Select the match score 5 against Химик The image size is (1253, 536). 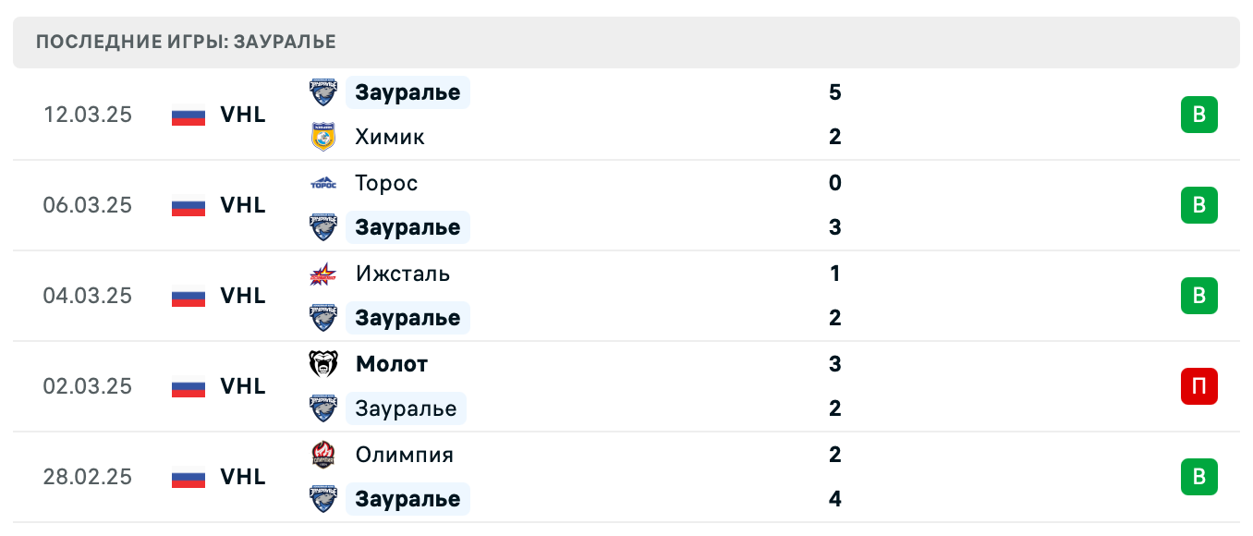[835, 91]
